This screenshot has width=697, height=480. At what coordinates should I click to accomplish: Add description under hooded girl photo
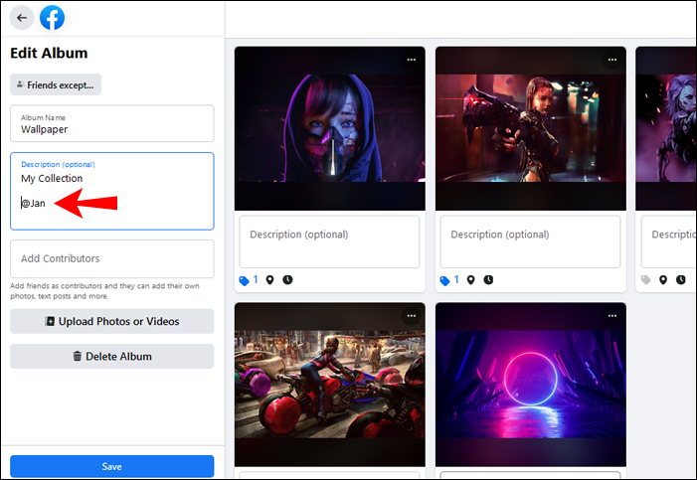[x=329, y=241]
